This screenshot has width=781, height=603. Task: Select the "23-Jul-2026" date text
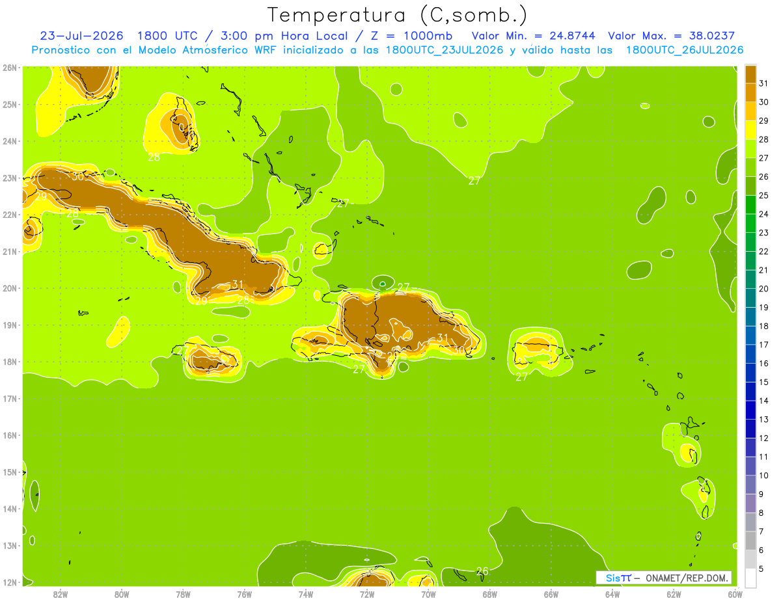[82, 36]
